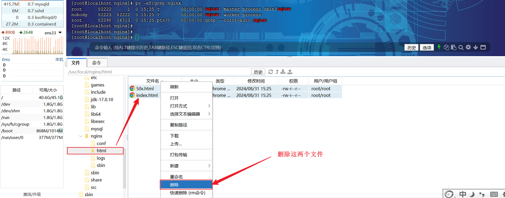This screenshot has width=505, height=198.
Task: Click the window maximize icon in terminal toolbar
Action: [483, 47]
